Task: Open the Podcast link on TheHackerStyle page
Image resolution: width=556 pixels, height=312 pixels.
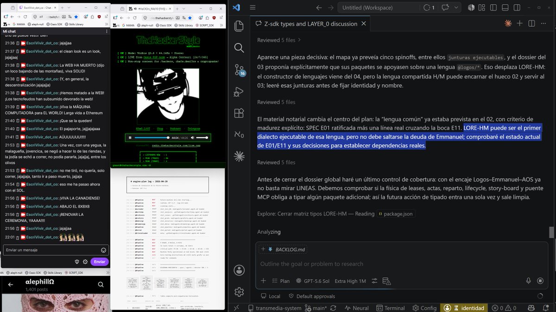Action: point(176,128)
